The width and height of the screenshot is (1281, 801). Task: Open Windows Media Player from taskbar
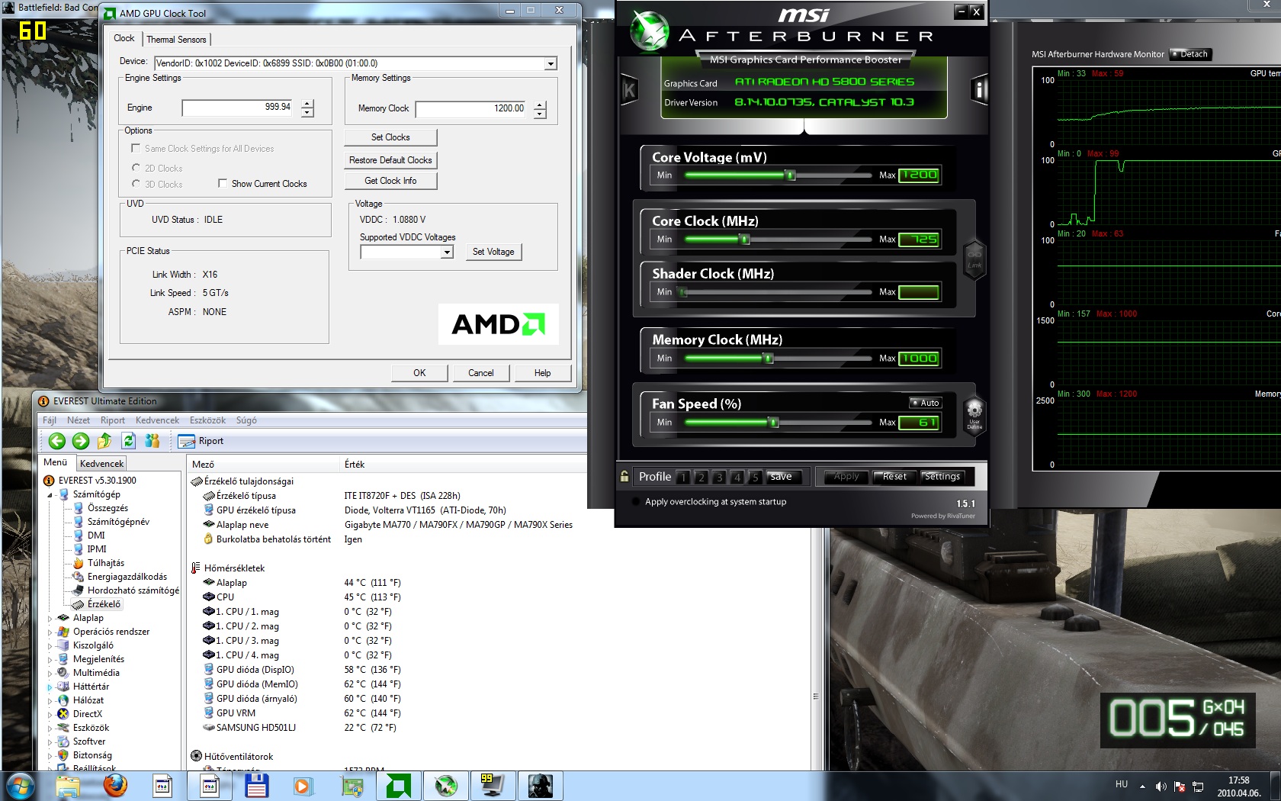coord(303,785)
